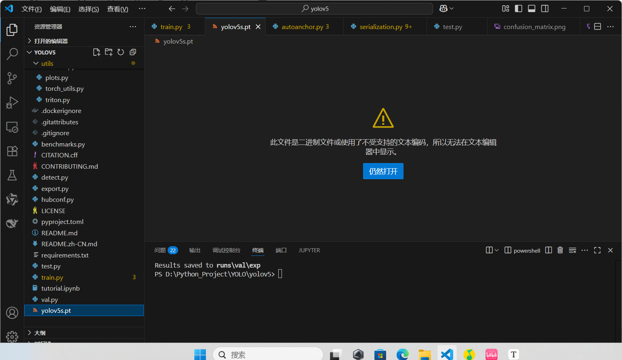
Task: Click the Windows taskbar search box
Action: [268, 354]
